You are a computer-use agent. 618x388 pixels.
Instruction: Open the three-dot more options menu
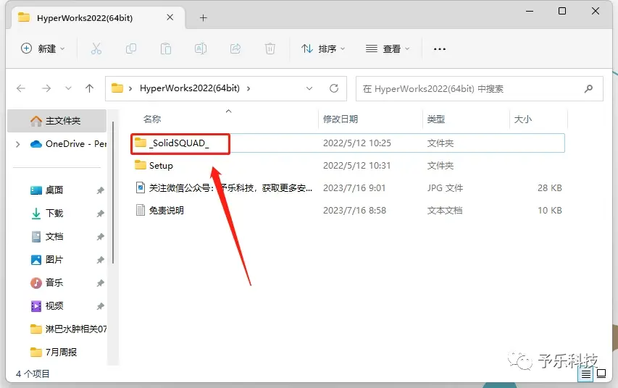(x=440, y=48)
